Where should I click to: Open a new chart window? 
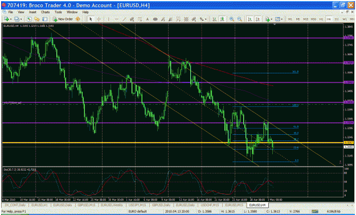[x=6, y=19]
